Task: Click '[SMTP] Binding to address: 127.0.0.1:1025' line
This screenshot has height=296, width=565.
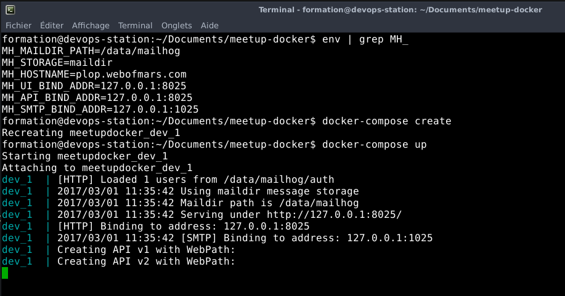Action: (245, 238)
